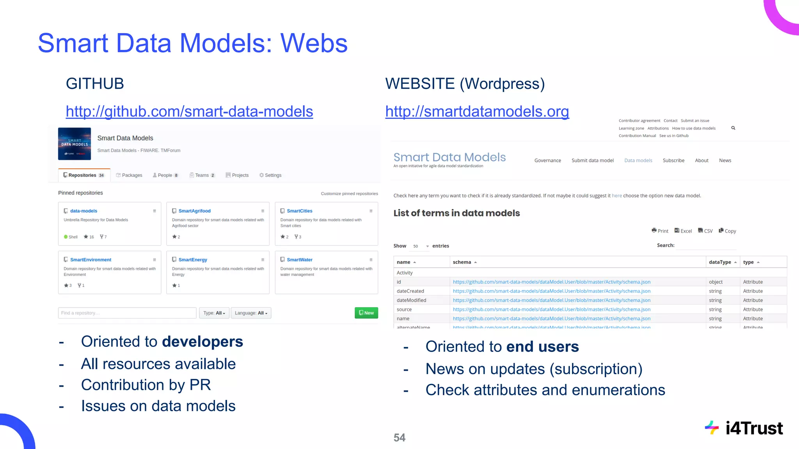The width and height of the screenshot is (799, 449).
Task: Click the drag handle on data-models card
Action: 154,211
